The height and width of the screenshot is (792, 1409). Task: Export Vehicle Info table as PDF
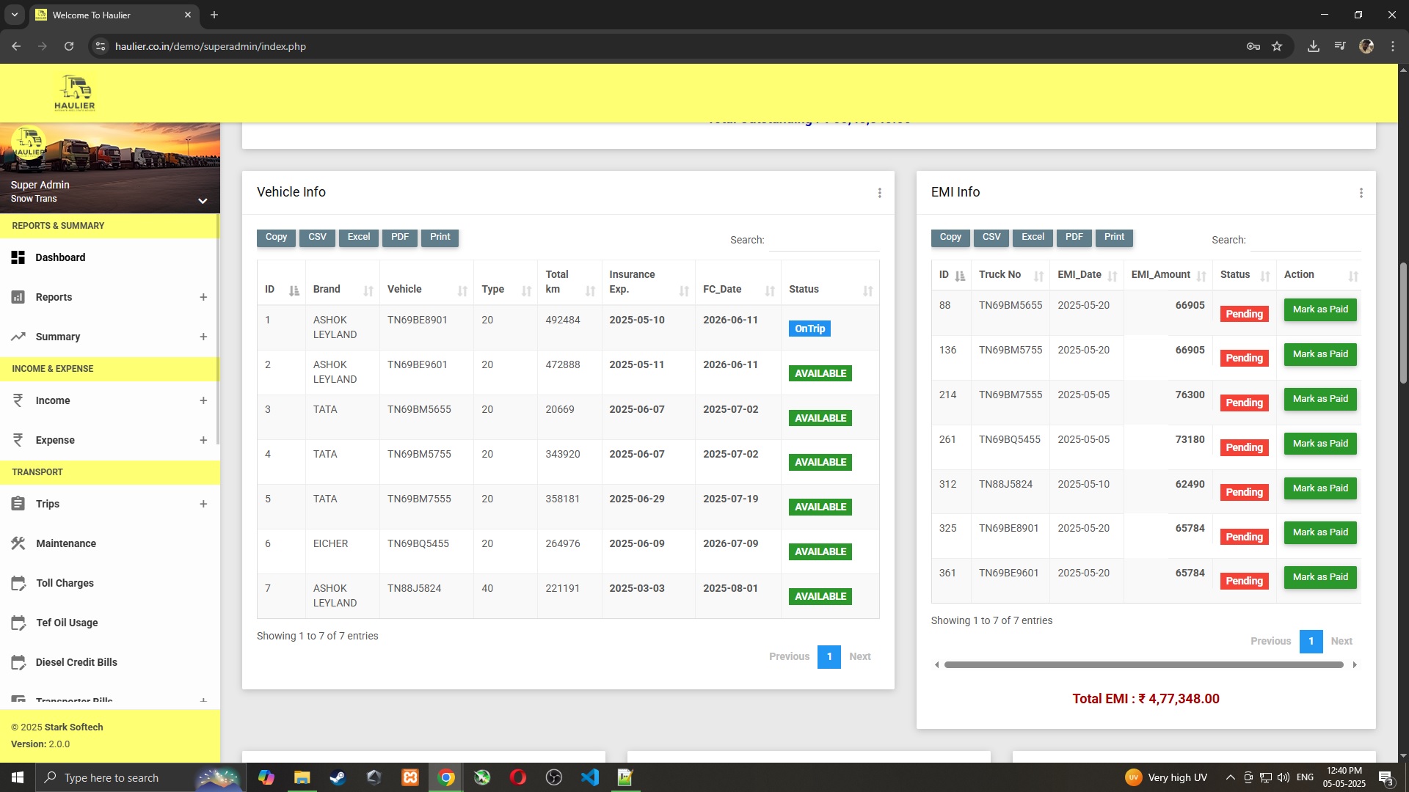399,237
